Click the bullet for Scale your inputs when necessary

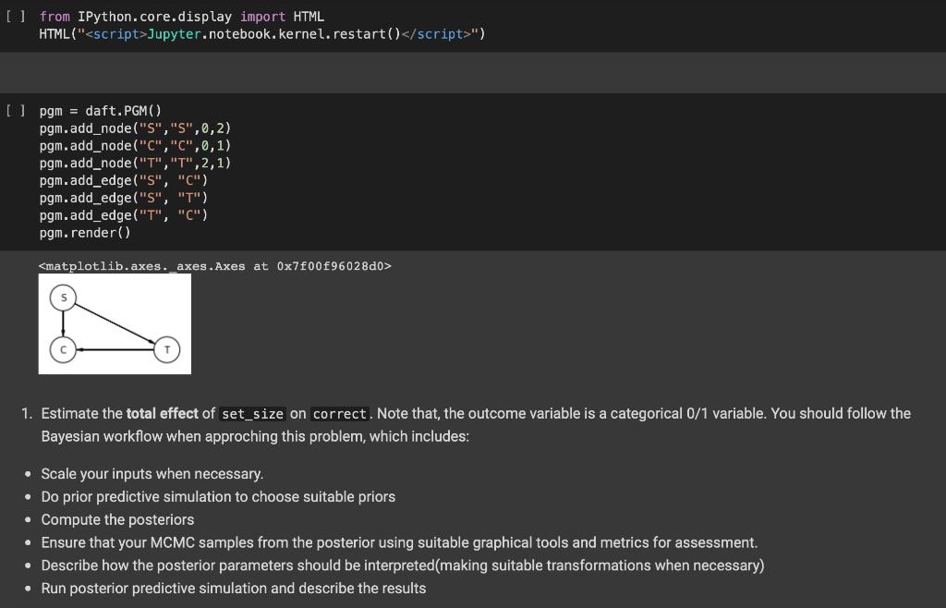30,474
